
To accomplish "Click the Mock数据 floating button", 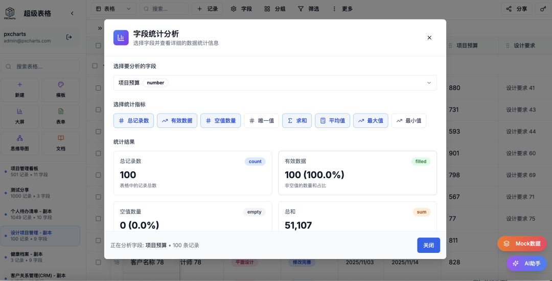I will [x=522, y=243].
